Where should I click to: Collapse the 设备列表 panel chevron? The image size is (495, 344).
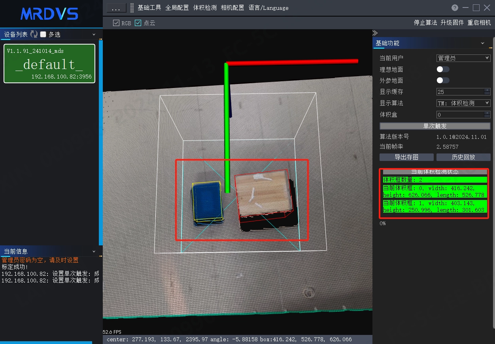[94, 35]
